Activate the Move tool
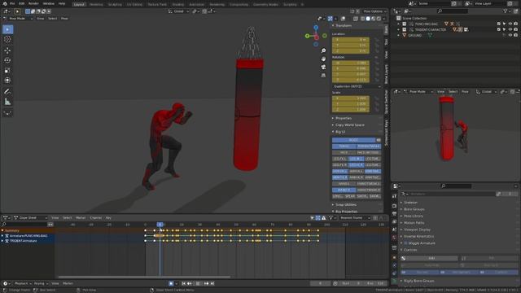 point(7,50)
